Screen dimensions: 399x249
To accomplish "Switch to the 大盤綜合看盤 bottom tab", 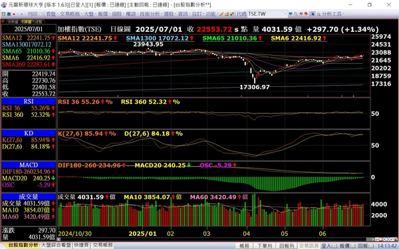I will (56, 245).
